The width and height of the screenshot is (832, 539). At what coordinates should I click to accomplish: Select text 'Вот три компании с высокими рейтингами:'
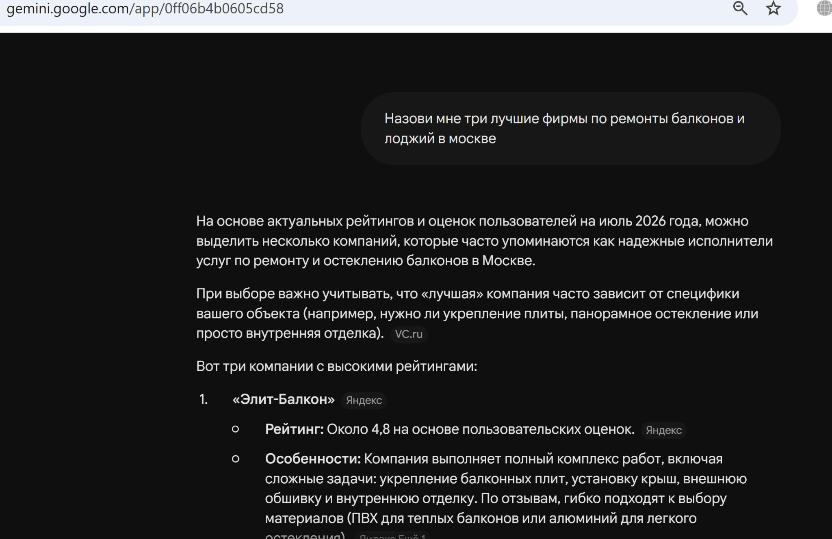[336, 366]
